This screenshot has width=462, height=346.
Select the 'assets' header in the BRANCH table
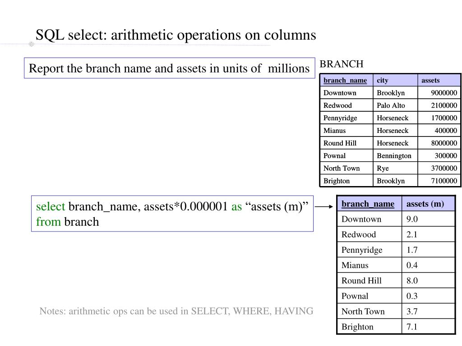430,80
